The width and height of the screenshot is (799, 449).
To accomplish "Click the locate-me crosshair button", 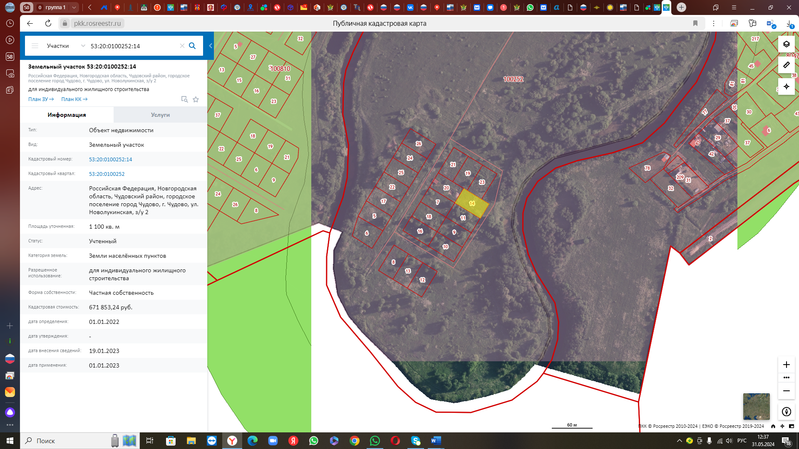I will point(786,86).
